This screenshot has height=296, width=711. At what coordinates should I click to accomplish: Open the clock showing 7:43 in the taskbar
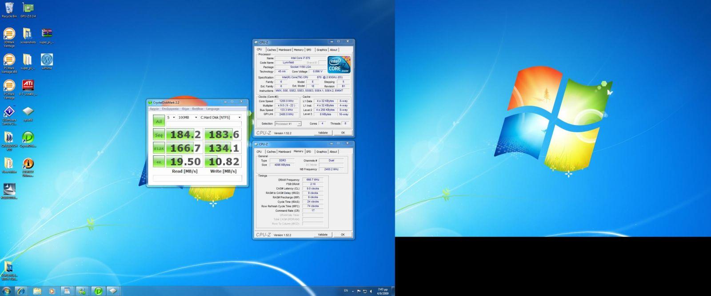click(x=383, y=291)
